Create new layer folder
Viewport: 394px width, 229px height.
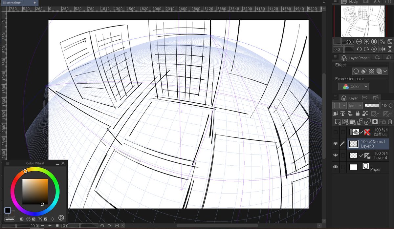point(353,122)
